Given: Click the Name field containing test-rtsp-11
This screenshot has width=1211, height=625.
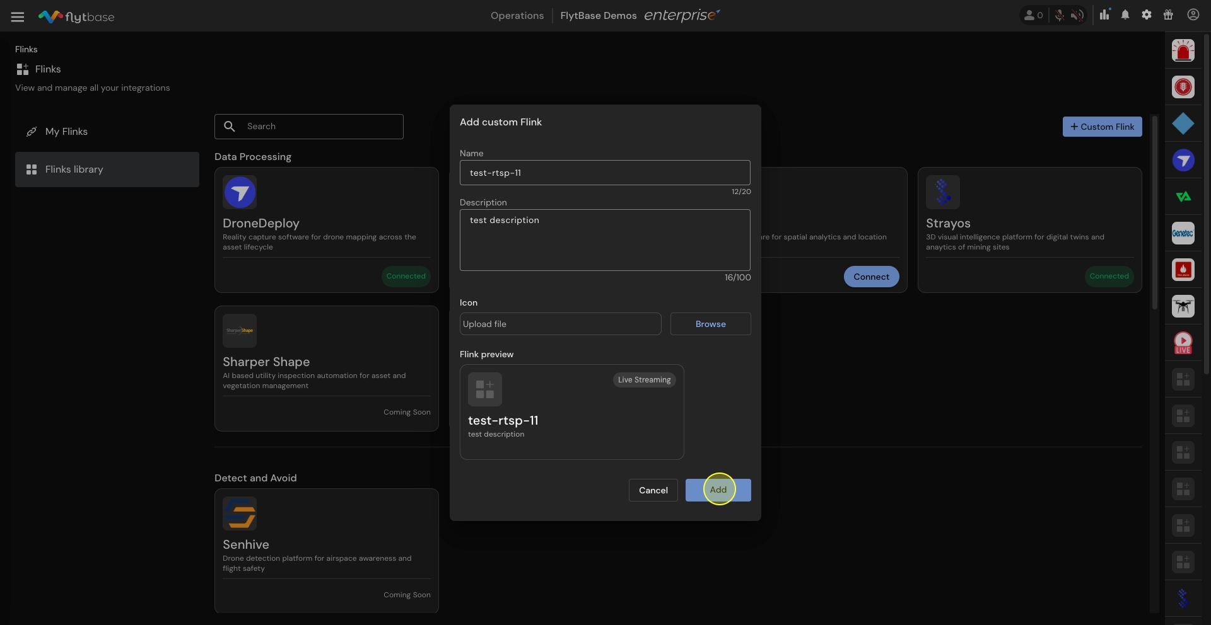Looking at the screenshot, I should pyautogui.click(x=604, y=173).
